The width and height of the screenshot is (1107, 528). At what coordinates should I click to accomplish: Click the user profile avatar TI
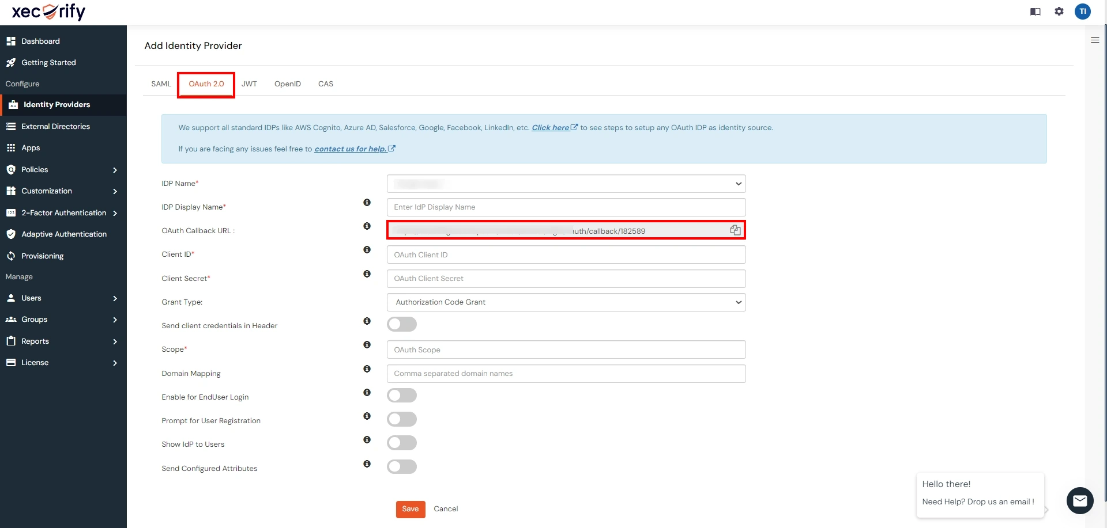coord(1082,12)
